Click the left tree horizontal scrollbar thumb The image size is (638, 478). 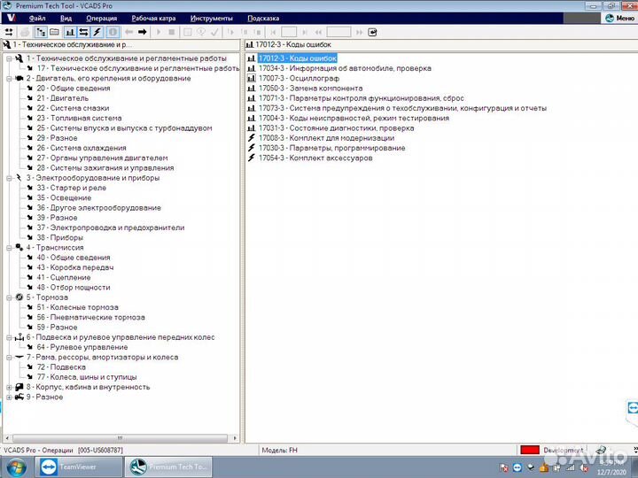tap(120, 438)
